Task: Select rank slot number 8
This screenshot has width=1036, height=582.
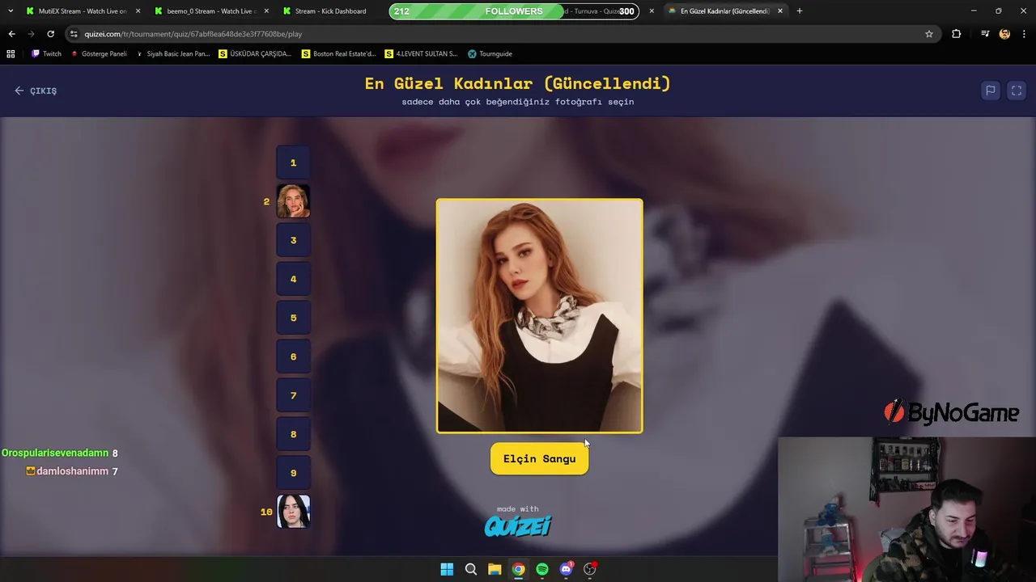Action: point(293,434)
